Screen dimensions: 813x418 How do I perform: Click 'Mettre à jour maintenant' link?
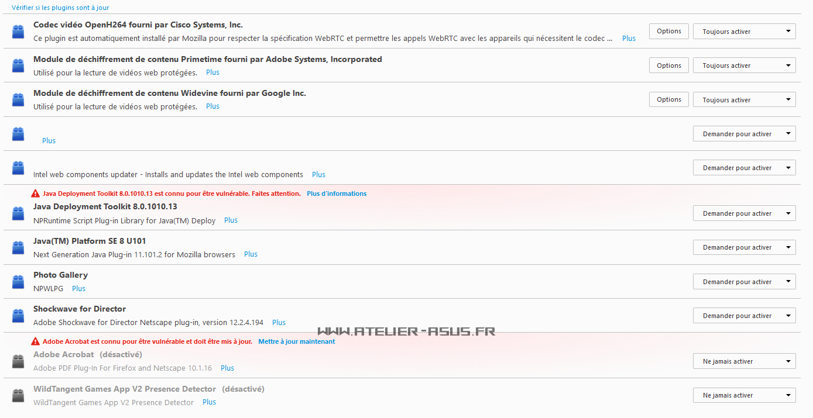coord(297,341)
